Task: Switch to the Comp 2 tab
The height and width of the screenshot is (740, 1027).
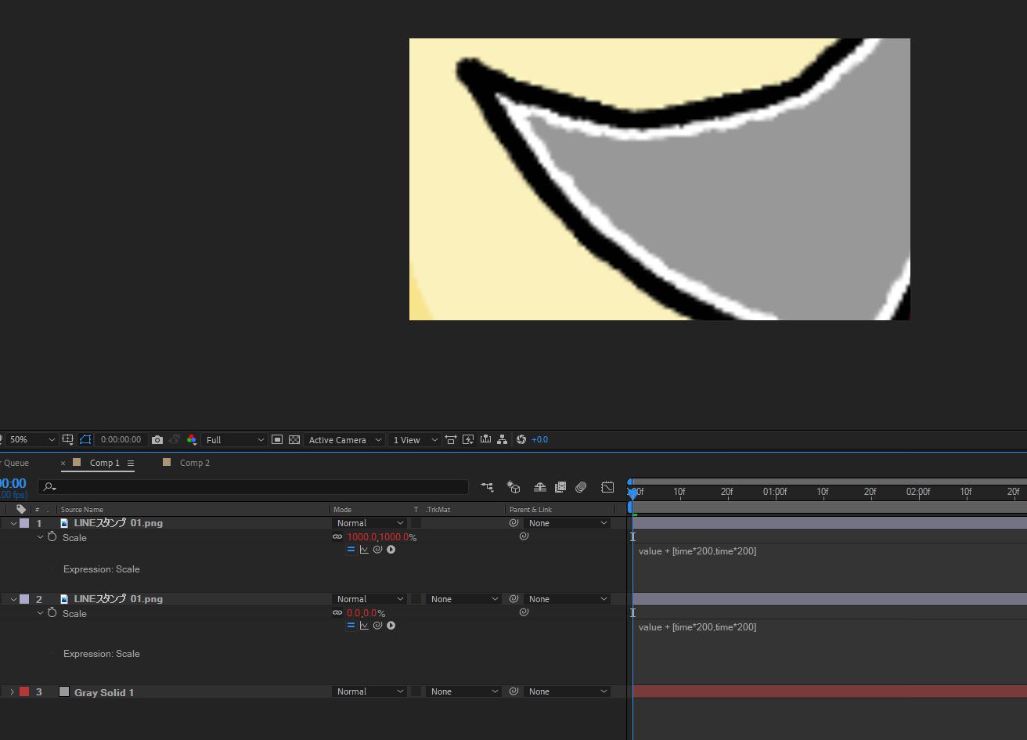Action: pos(195,463)
